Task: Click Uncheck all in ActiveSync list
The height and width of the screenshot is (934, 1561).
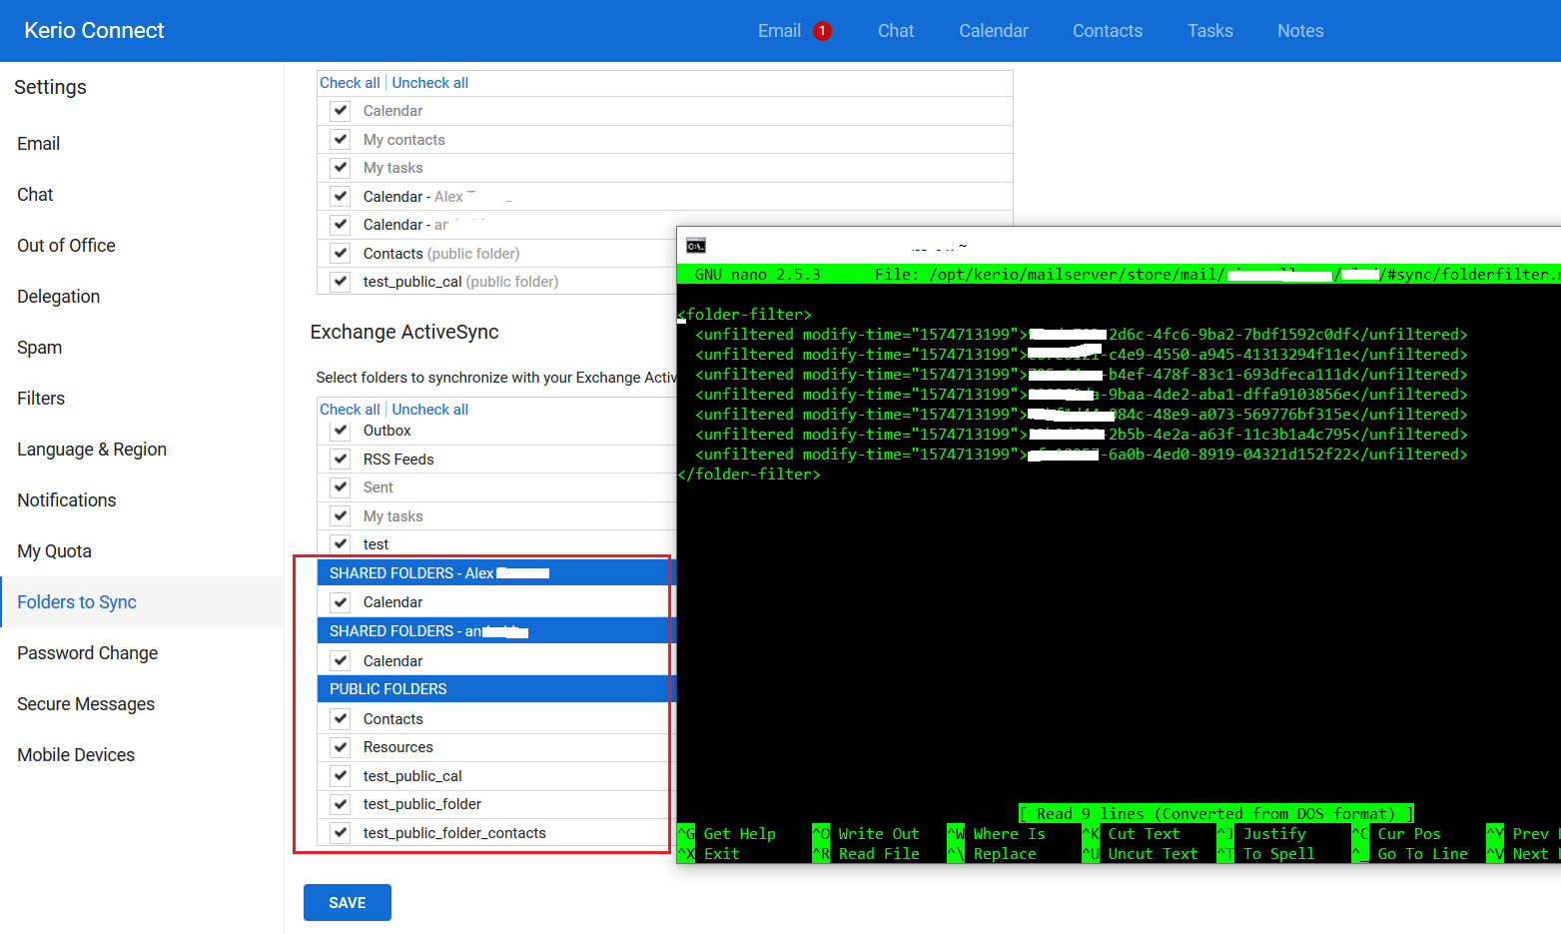Action: [430, 410]
